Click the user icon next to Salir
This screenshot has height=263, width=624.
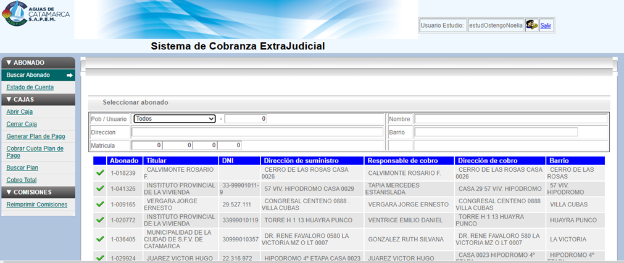coord(531,25)
